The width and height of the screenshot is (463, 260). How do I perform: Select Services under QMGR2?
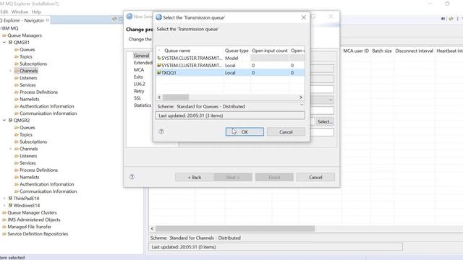[27, 162]
